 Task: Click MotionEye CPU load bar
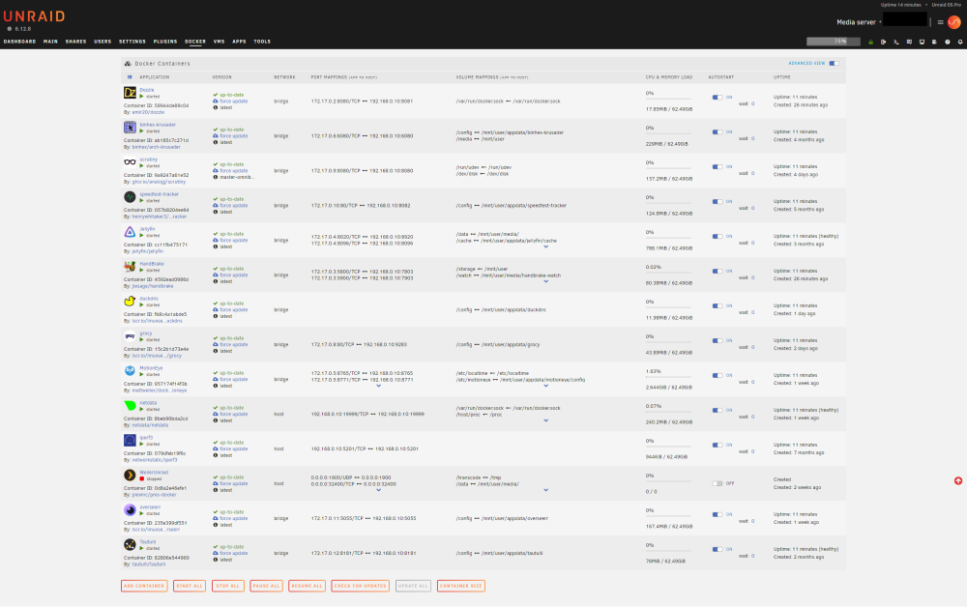tap(668, 377)
